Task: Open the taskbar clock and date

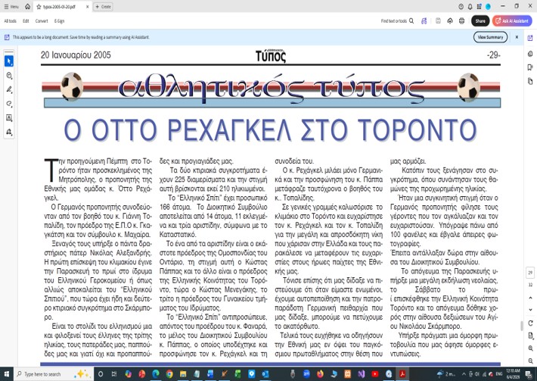Action: point(513,373)
